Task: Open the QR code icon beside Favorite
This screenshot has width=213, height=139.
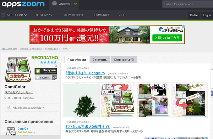Action: 55,78
